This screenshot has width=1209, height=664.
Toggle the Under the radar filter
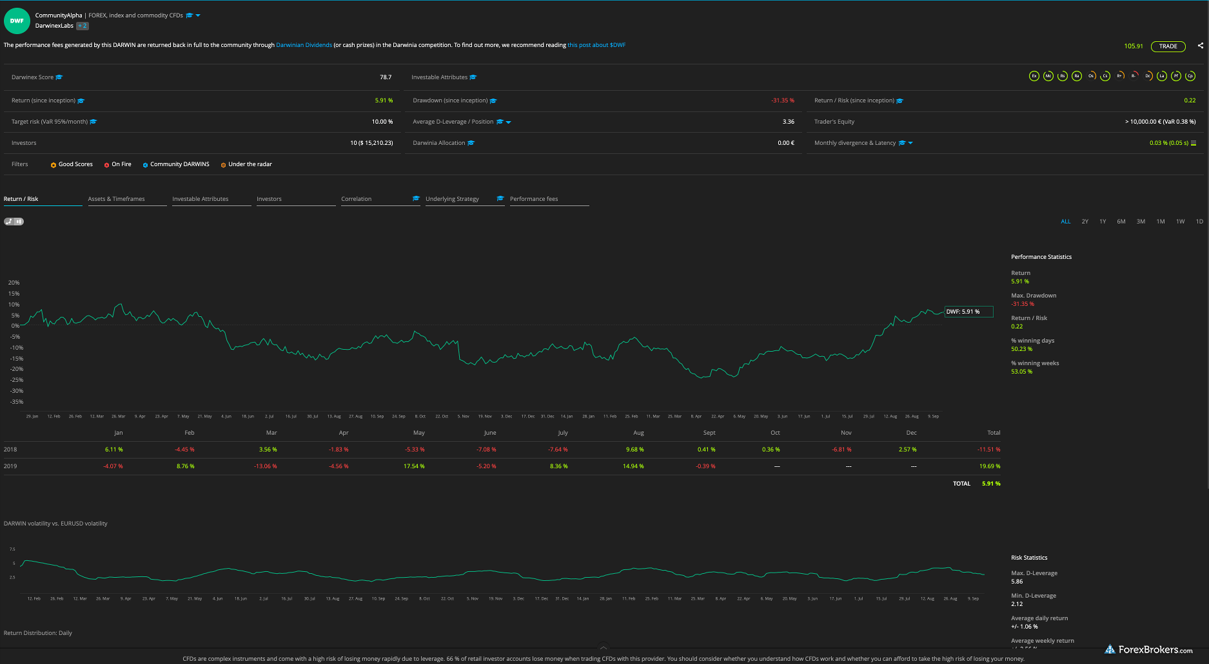(x=246, y=164)
